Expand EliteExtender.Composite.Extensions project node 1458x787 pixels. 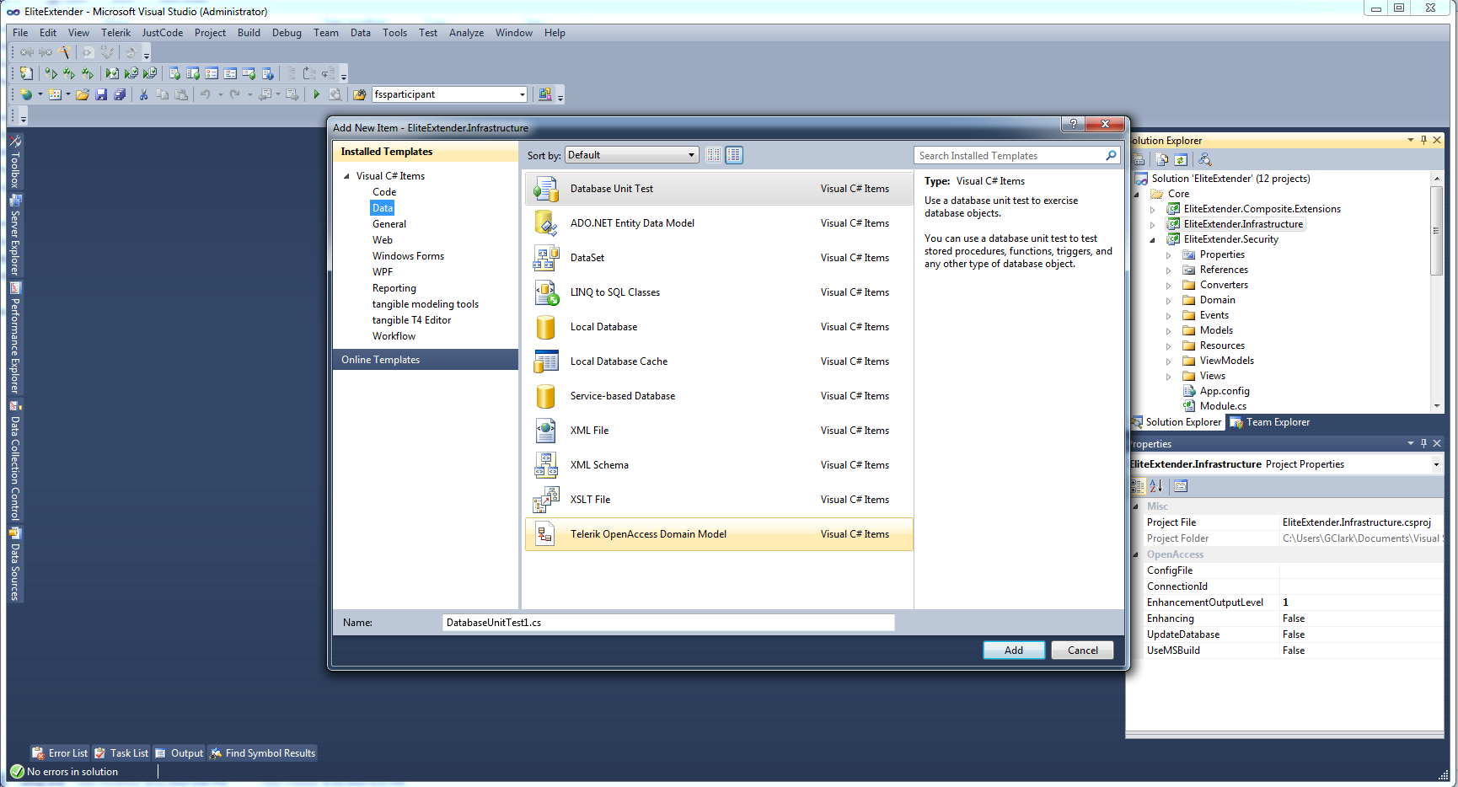coord(1153,209)
